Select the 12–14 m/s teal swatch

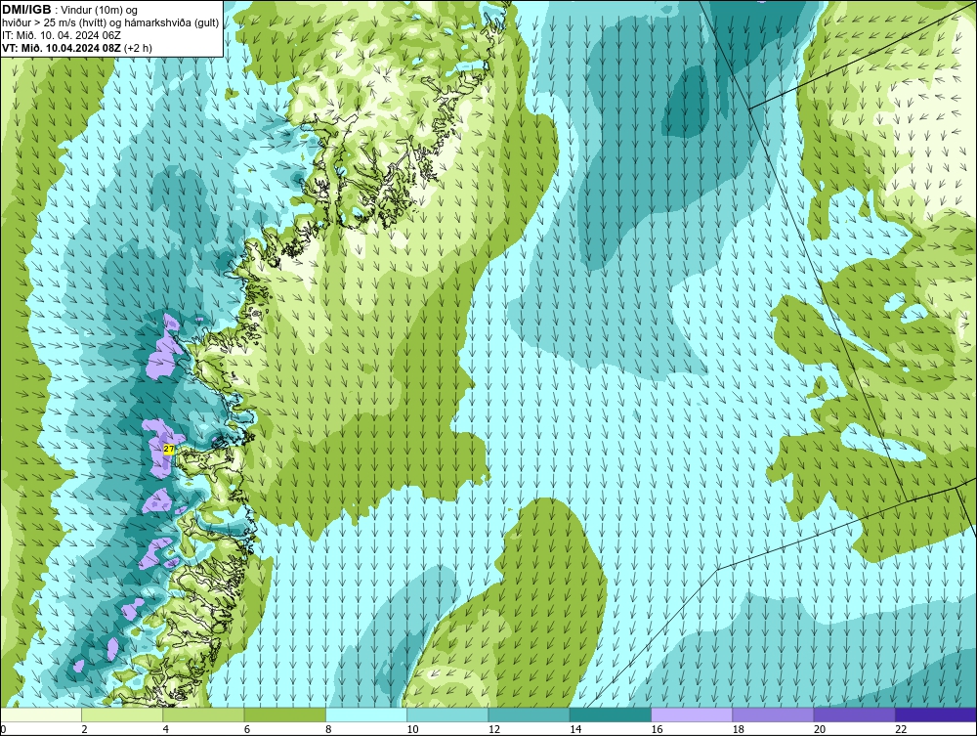coord(529,714)
